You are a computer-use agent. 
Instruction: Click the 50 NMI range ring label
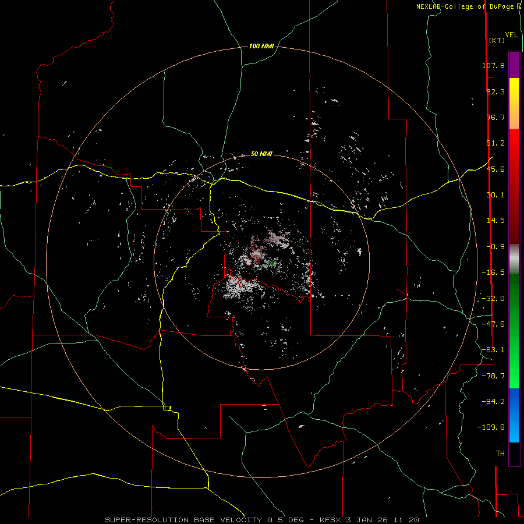(x=261, y=154)
